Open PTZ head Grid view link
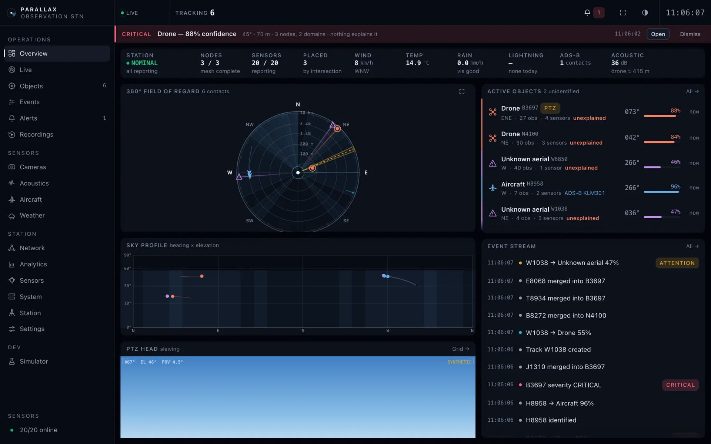The image size is (711, 444). pyautogui.click(x=461, y=349)
